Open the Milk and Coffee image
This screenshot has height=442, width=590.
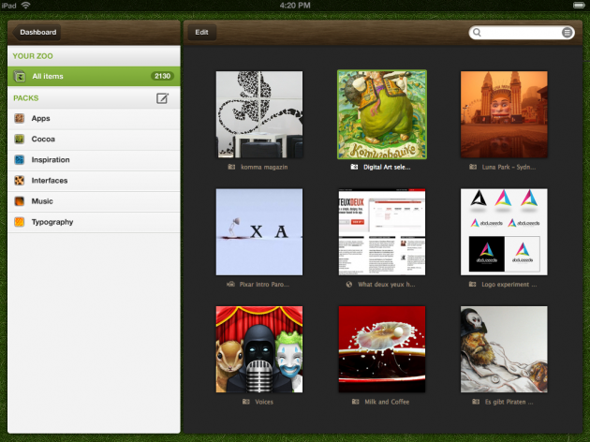tap(382, 349)
